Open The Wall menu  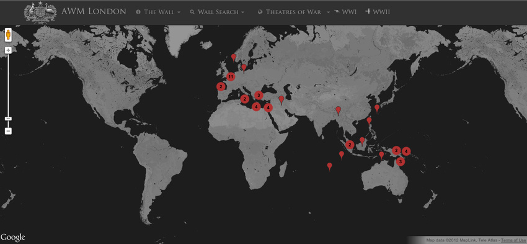pos(158,12)
